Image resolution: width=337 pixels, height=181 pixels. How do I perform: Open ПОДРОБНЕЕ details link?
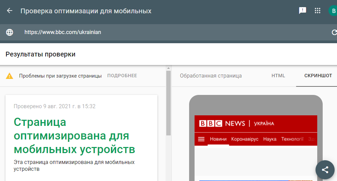122,76
